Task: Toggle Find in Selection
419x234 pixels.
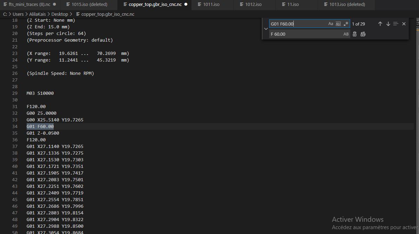Action: point(396,24)
